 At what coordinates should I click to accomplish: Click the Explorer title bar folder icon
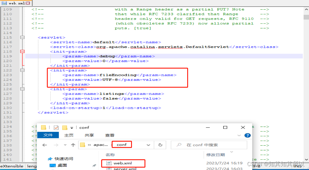[44, 127]
